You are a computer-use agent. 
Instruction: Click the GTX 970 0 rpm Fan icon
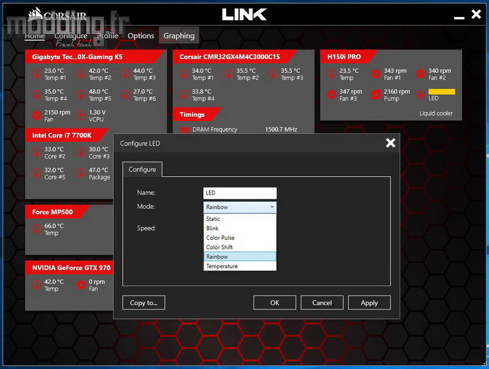point(81,285)
